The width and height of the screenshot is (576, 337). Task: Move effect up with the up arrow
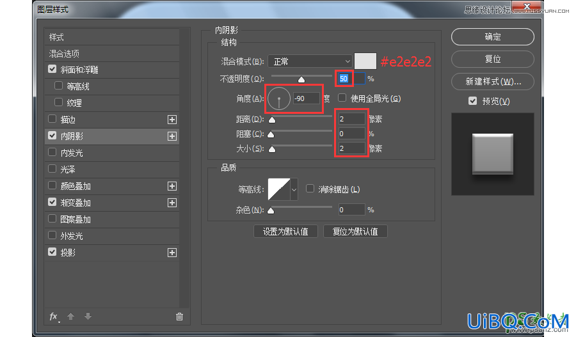coord(70,316)
